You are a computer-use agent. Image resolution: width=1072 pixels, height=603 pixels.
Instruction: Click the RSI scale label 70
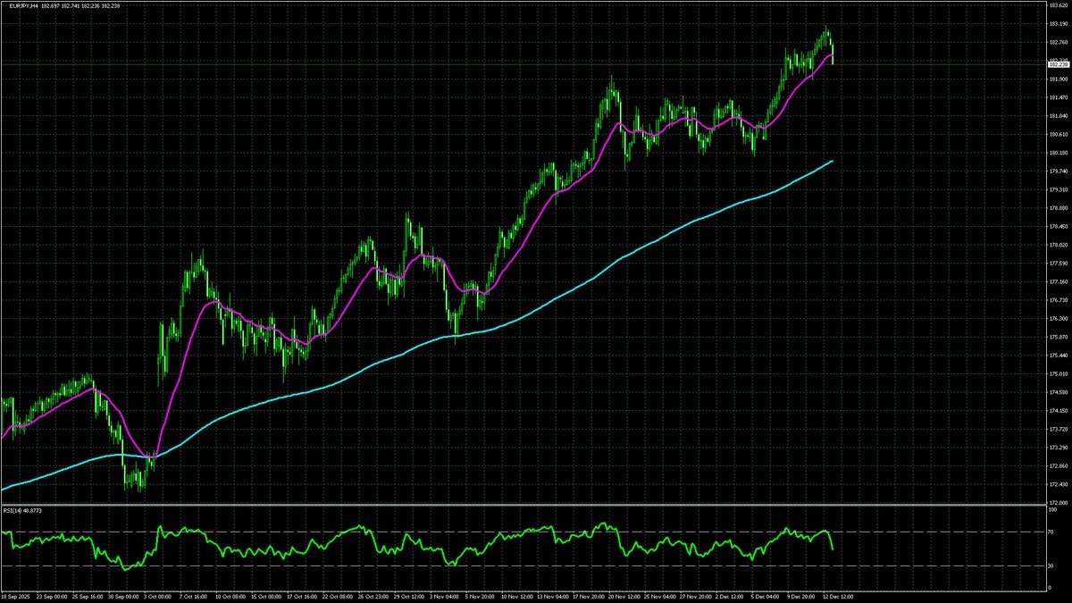[1051, 532]
